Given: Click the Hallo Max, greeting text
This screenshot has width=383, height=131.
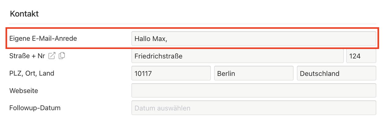Looking at the screenshot, I should point(151,39).
